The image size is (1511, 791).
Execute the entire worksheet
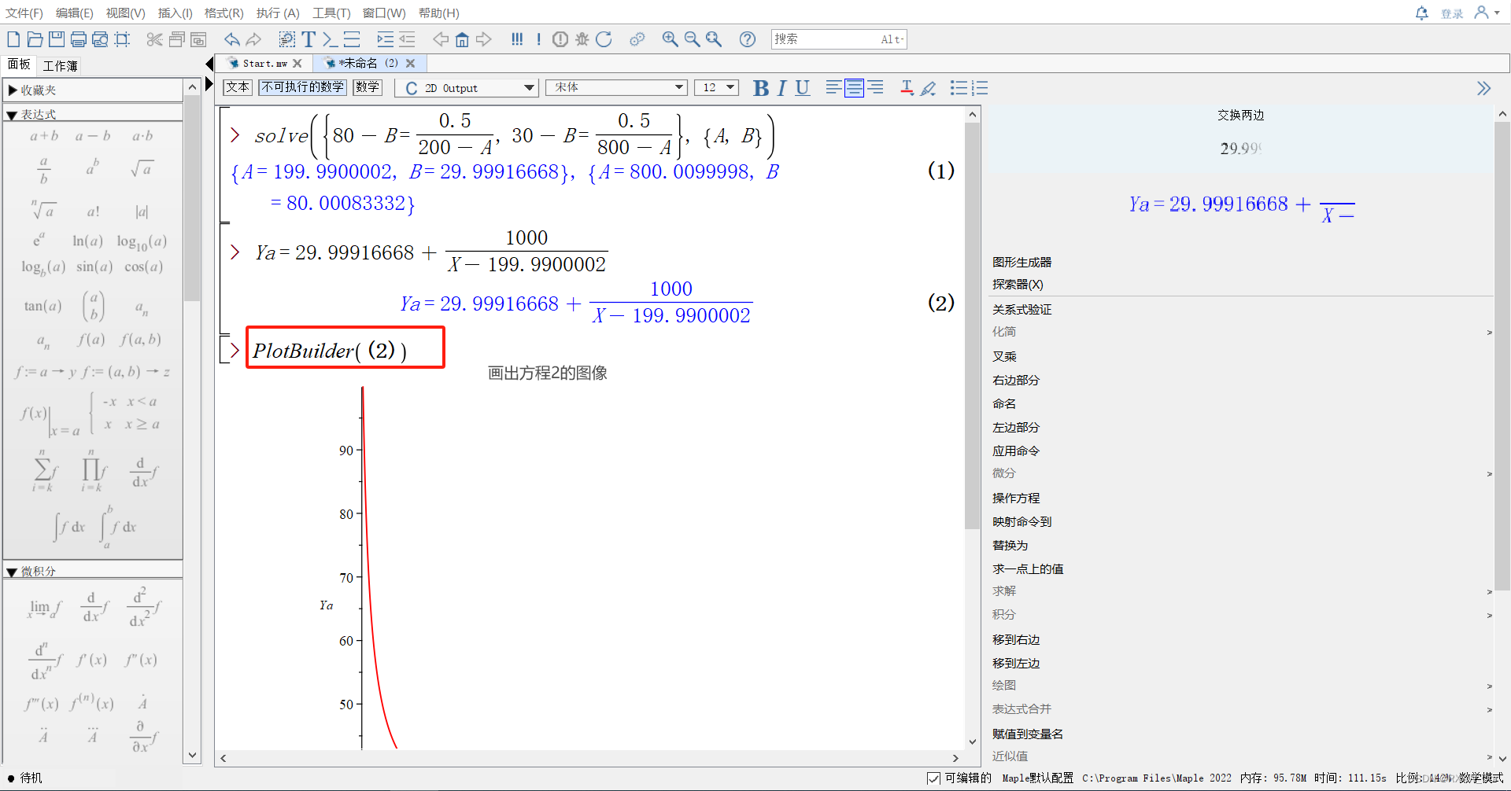tap(517, 39)
